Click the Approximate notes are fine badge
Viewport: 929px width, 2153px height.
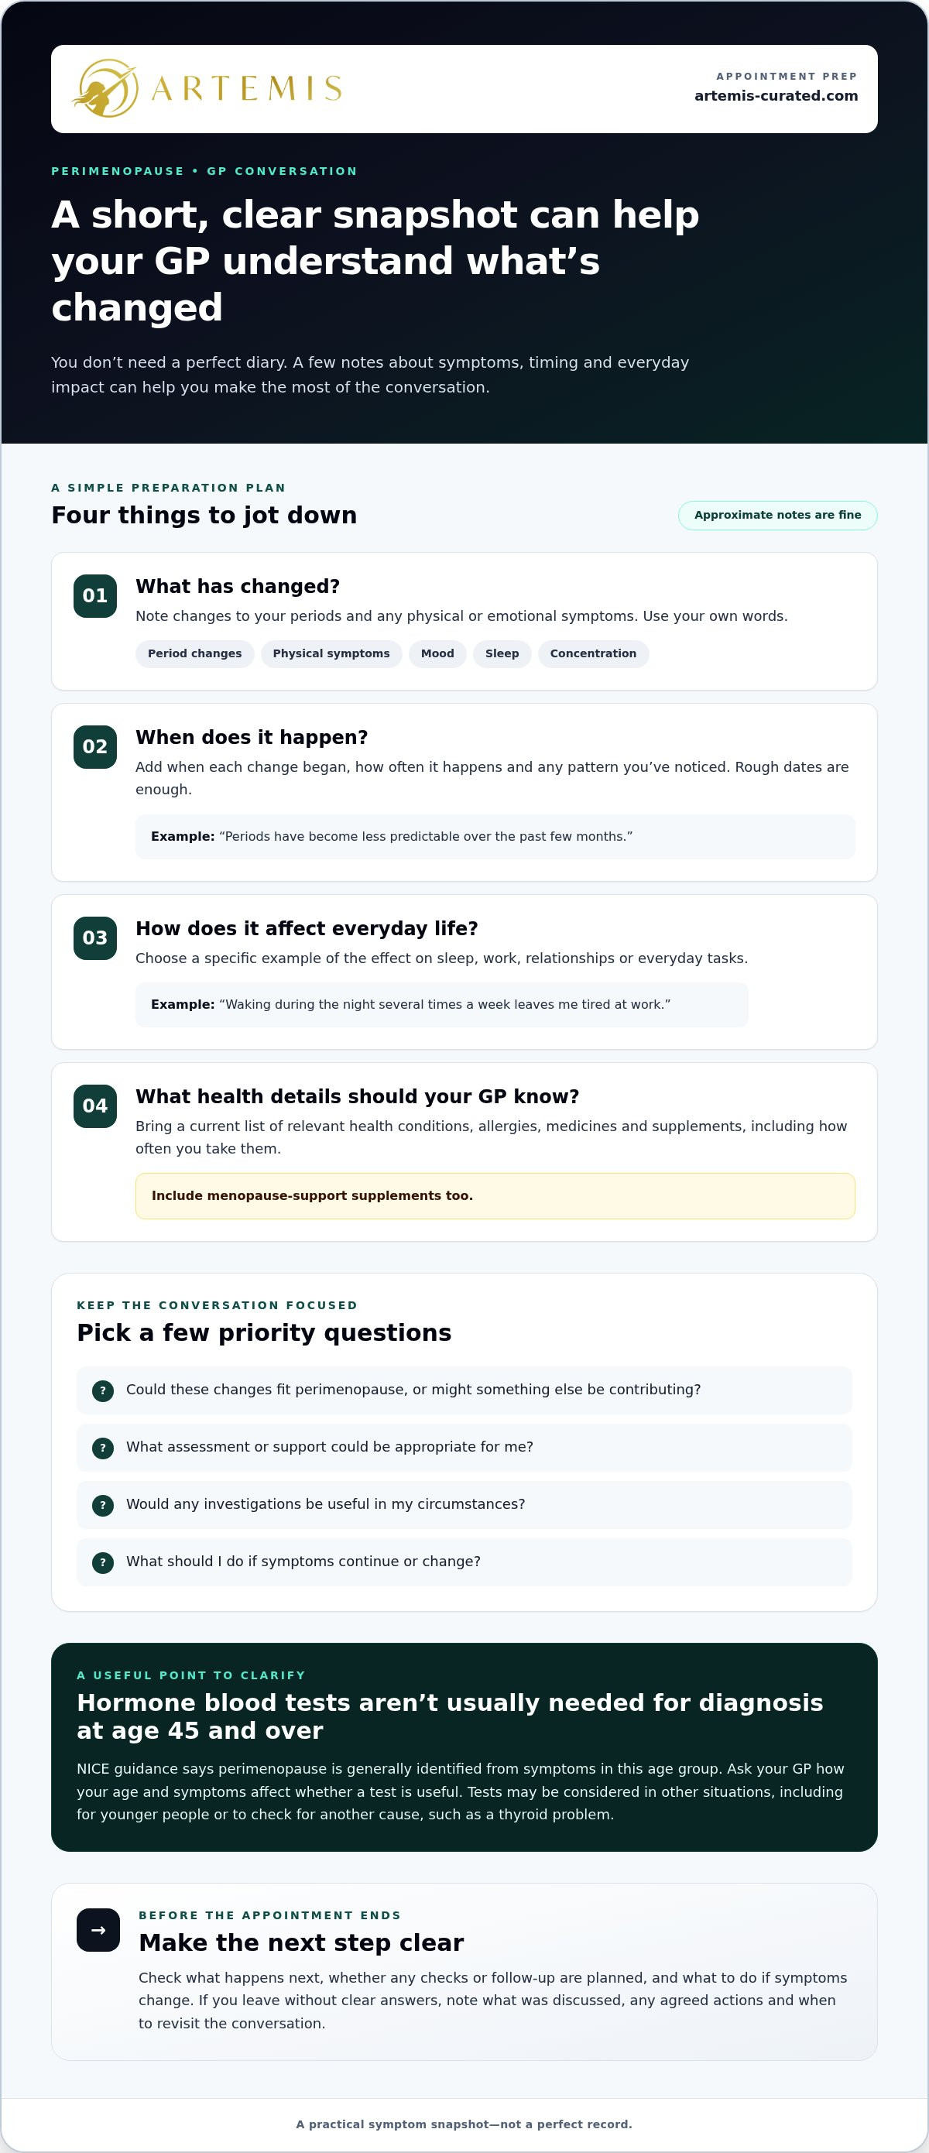(x=778, y=516)
